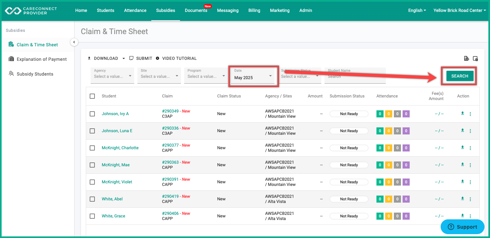Download claim for McKnight, Violet
The height and width of the screenshot is (238, 490).
(x=462, y=181)
